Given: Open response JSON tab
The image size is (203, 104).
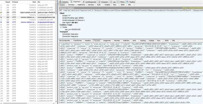Looking at the screenshot, I should tap(167, 41).
